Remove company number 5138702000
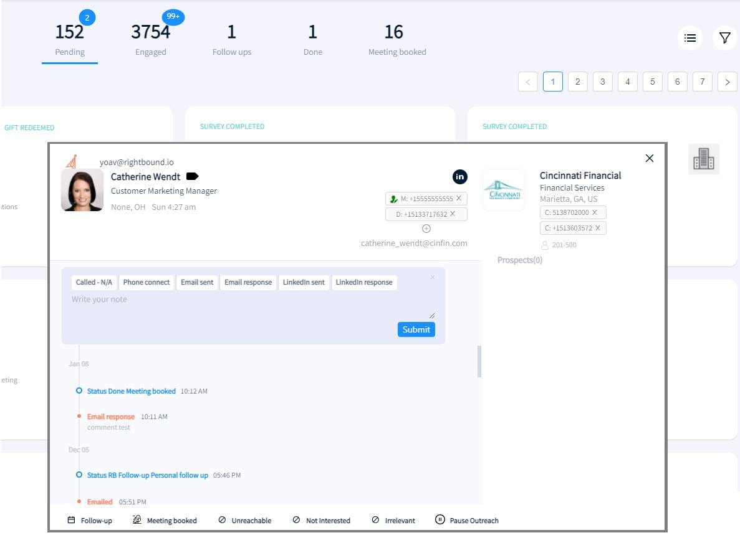Image resolution: width=740 pixels, height=553 pixels. click(594, 212)
